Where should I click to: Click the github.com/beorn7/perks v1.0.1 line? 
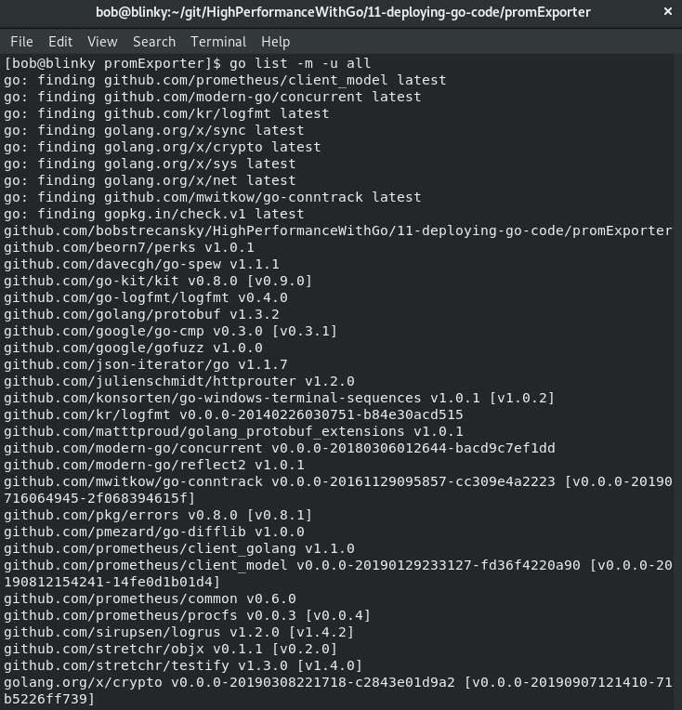pos(129,248)
